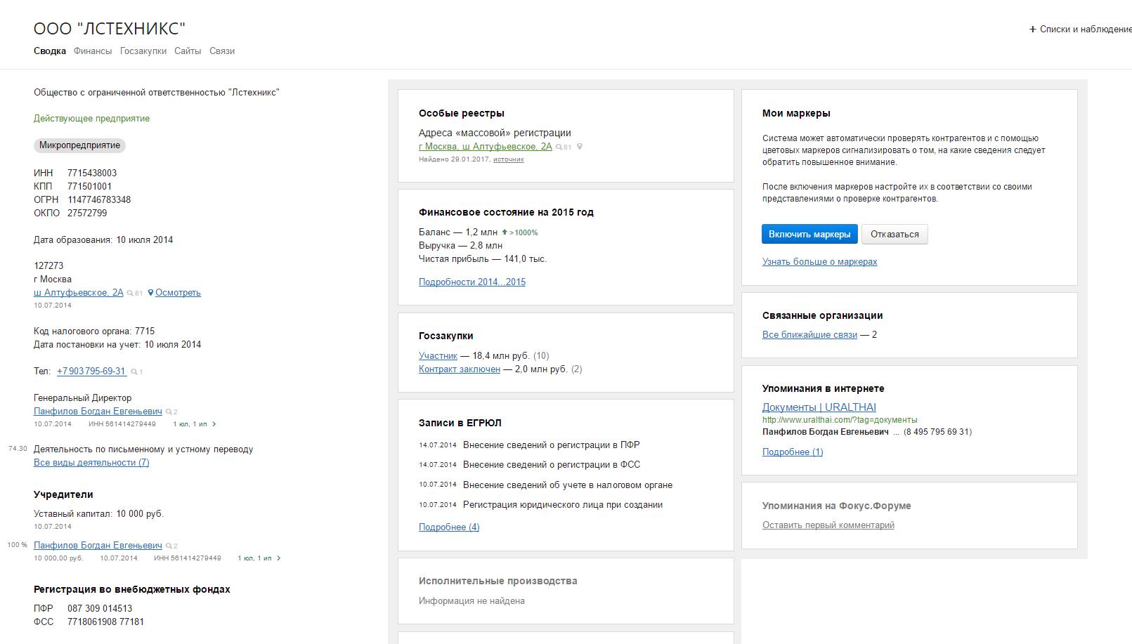1132x644 pixels.
Task: Click activity code 74.30
Action: point(18,449)
